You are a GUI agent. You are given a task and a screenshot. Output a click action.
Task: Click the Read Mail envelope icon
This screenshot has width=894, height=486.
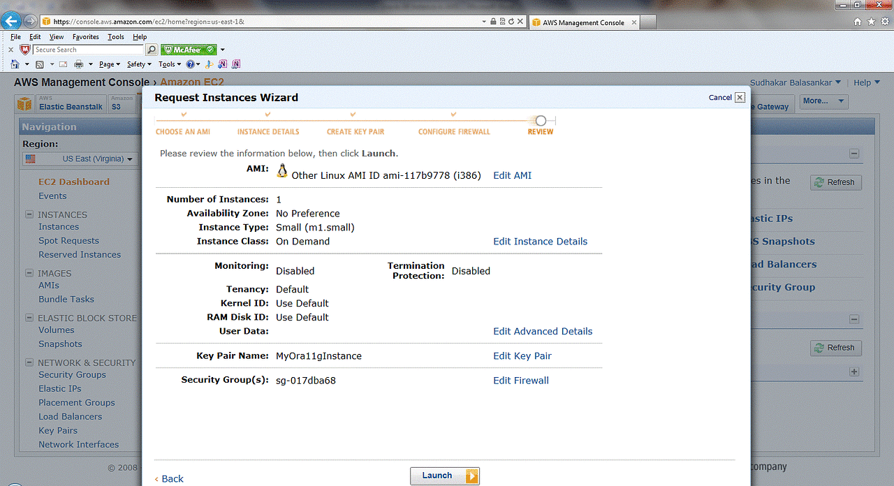click(x=63, y=64)
